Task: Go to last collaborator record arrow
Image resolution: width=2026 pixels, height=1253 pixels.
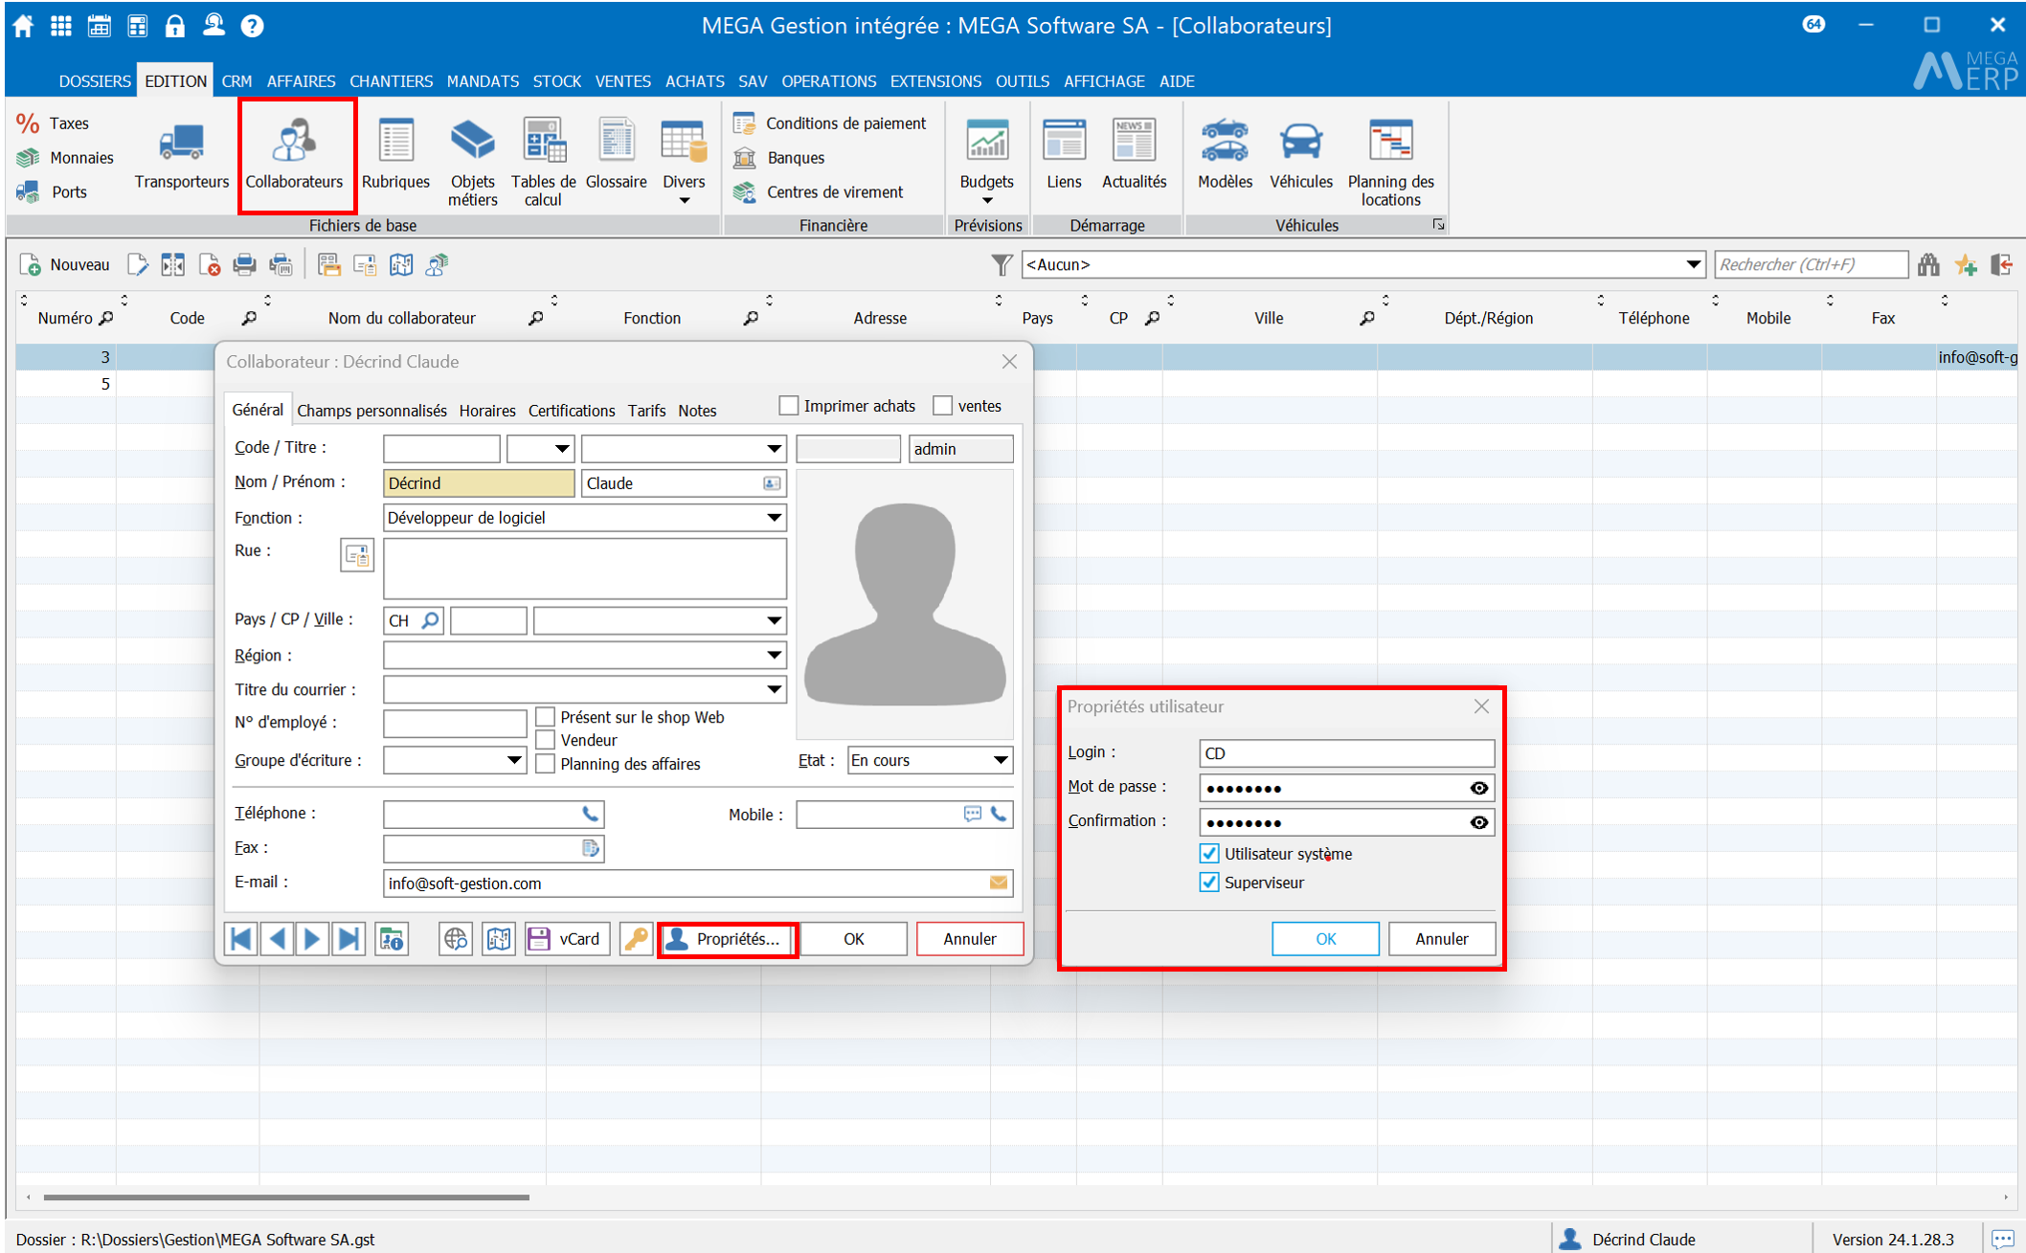Action: tap(349, 939)
